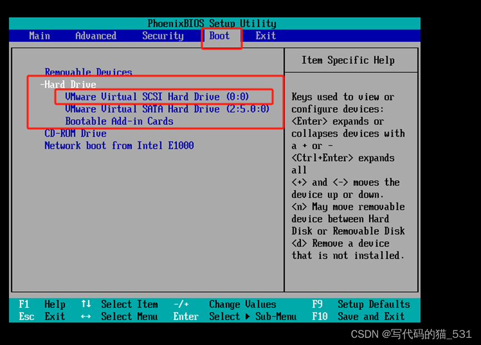Click the F1 Help key hint
481x345 pixels.
42,304
